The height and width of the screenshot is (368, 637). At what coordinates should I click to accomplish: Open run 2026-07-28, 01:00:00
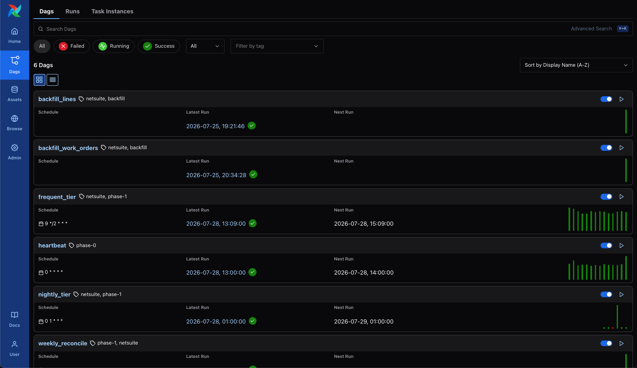pos(216,321)
